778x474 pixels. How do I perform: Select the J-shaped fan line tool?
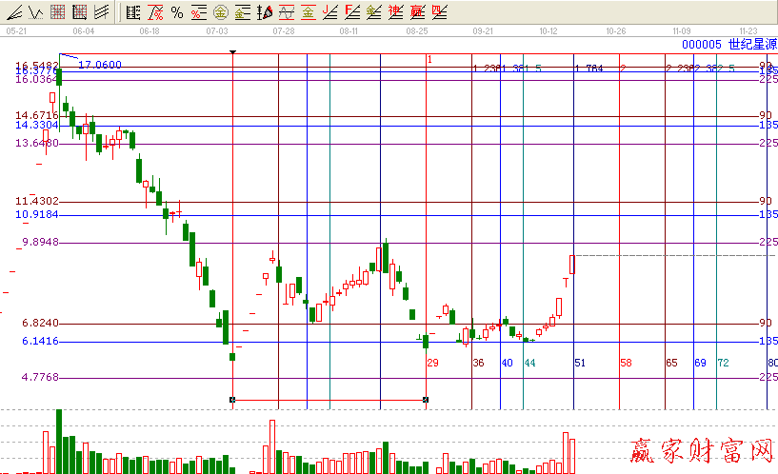click(x=329, y=12)
